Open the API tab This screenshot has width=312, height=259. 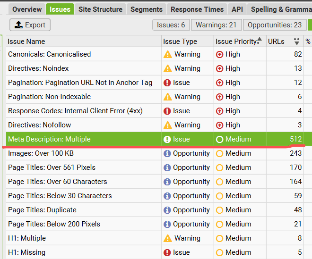coord(237,9)
